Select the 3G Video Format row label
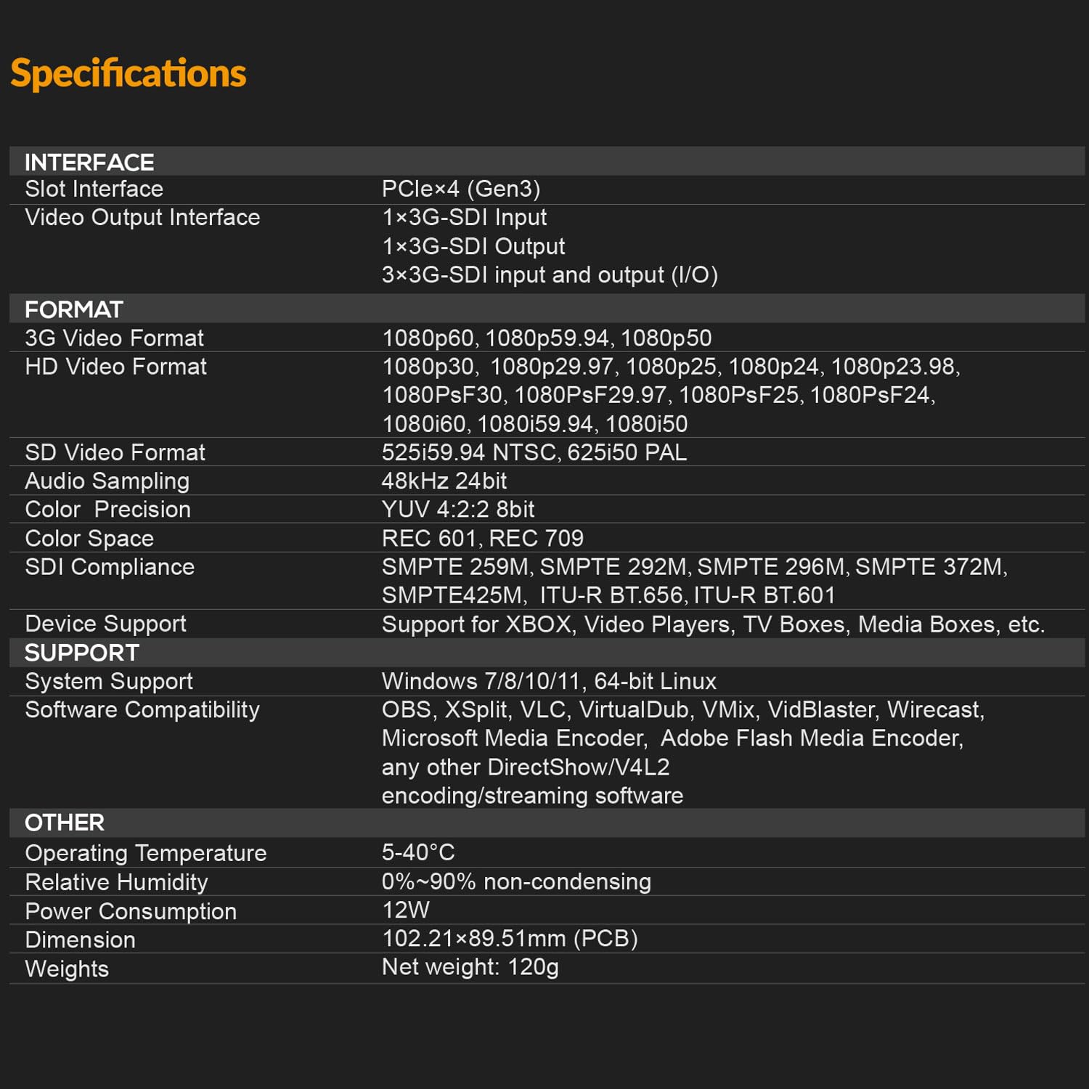Screen dimensions: 1089x1089 (x=115, y=338)
